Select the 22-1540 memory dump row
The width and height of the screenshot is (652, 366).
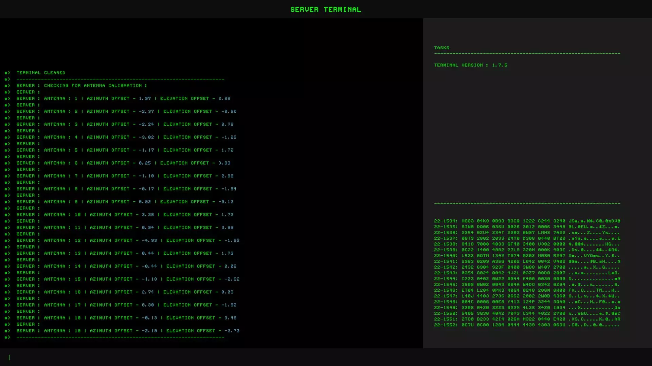click(527, 256)
